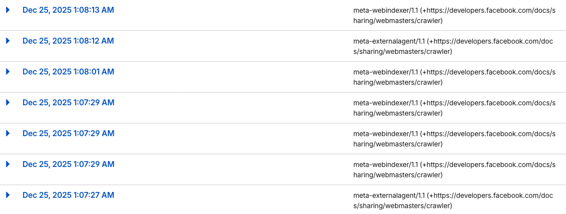Click the Dec 25, 2025 1:08:12 AM timestamp
The width and height of the screenshot is (566, 214).
pos(68,41)
